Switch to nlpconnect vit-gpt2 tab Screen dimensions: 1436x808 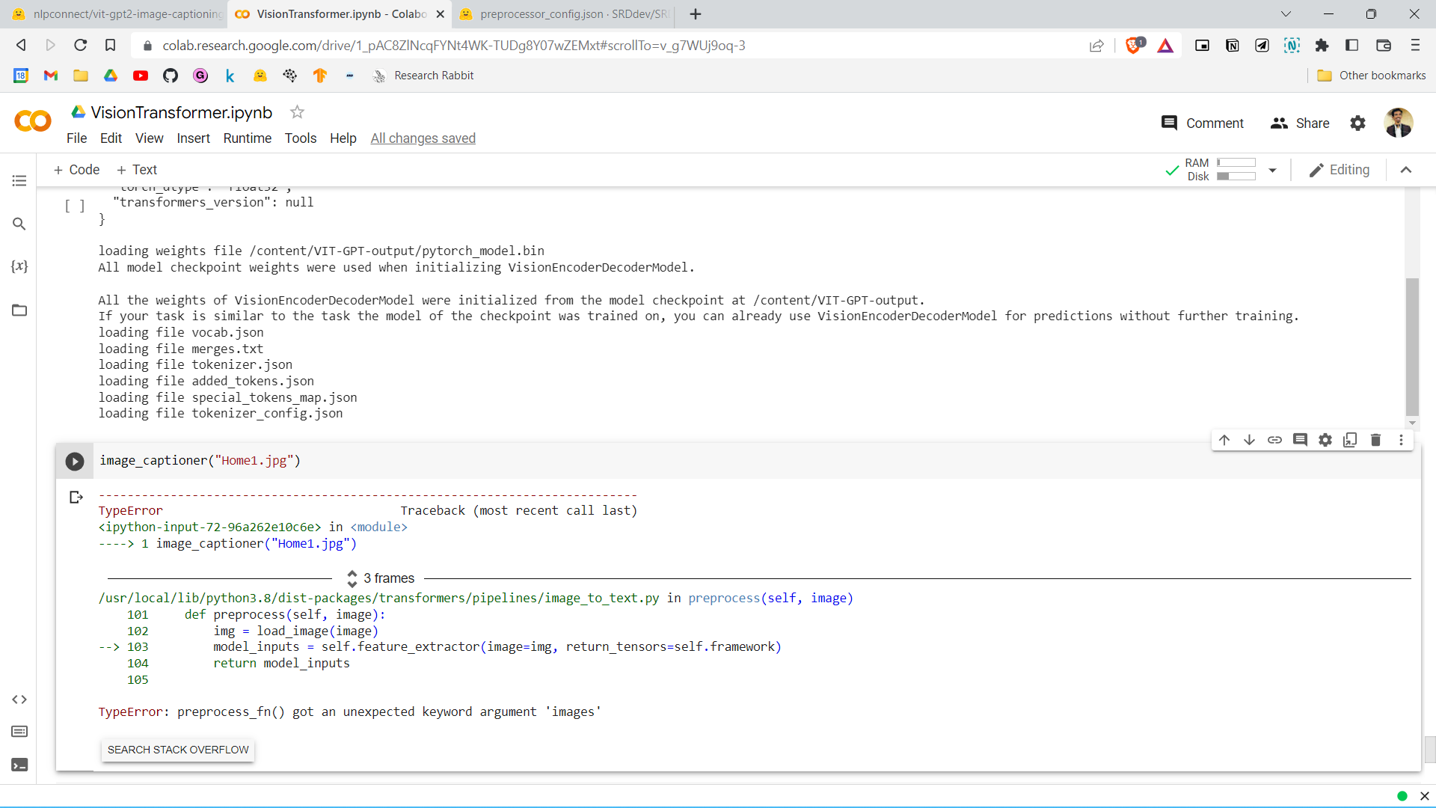coord(117,14)
